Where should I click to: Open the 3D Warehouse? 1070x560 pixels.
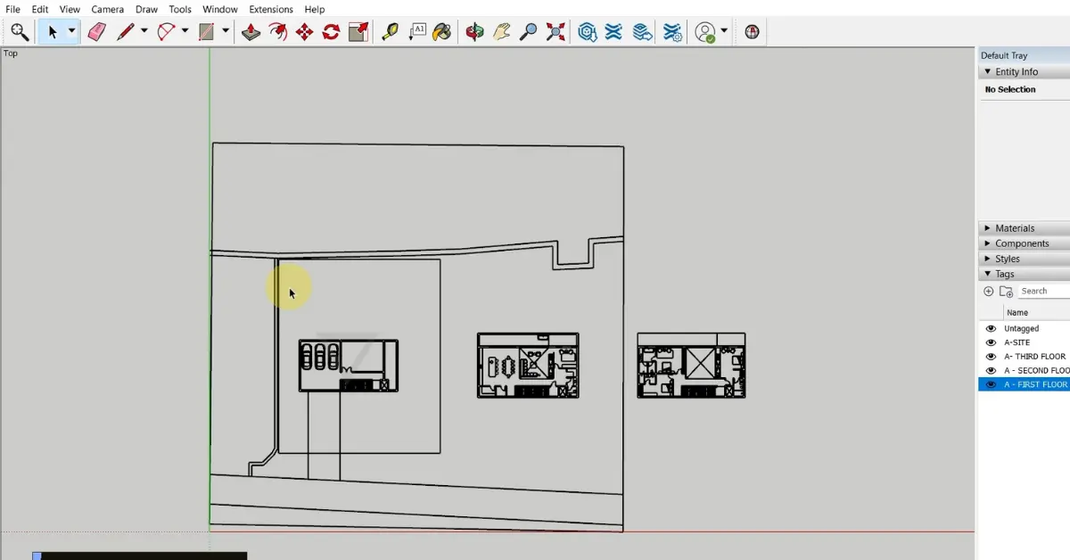tap(587, 31)
